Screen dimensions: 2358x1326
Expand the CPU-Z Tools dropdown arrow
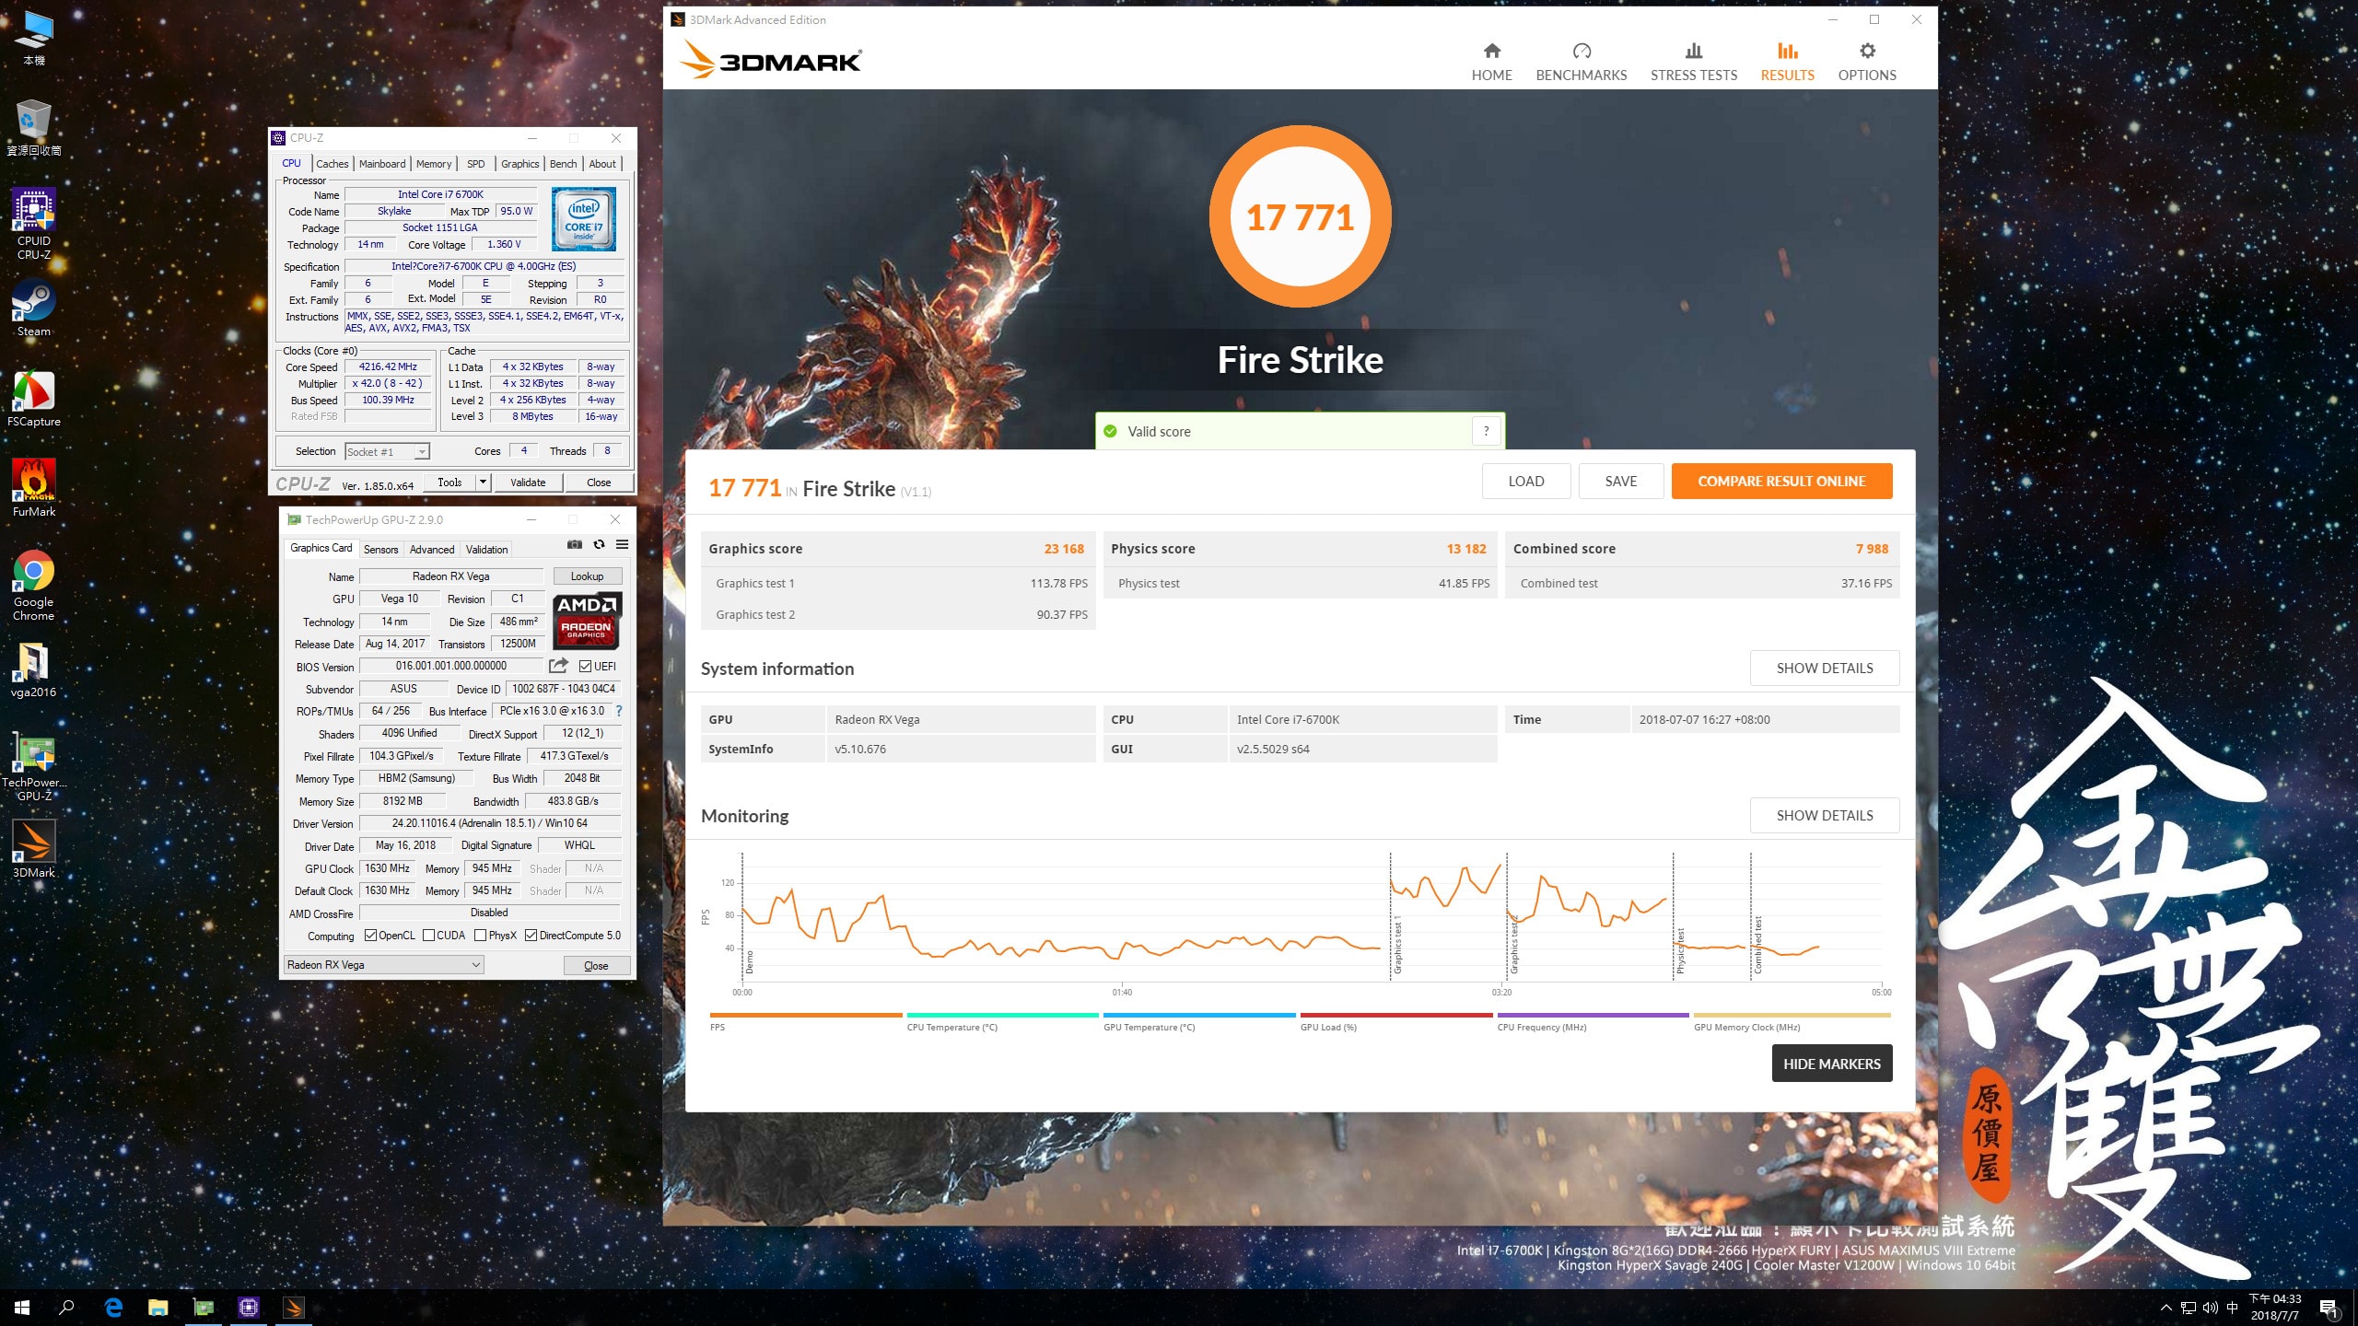coord(482,482)
